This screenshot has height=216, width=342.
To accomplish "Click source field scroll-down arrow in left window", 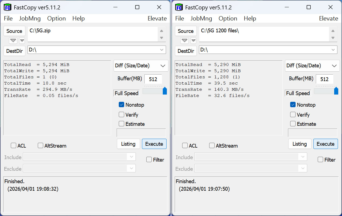I will (161, 38).
